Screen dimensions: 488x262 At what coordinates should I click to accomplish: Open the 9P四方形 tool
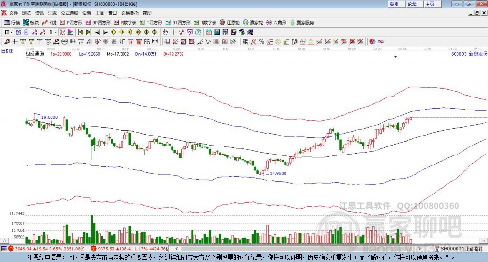point(98,23)
